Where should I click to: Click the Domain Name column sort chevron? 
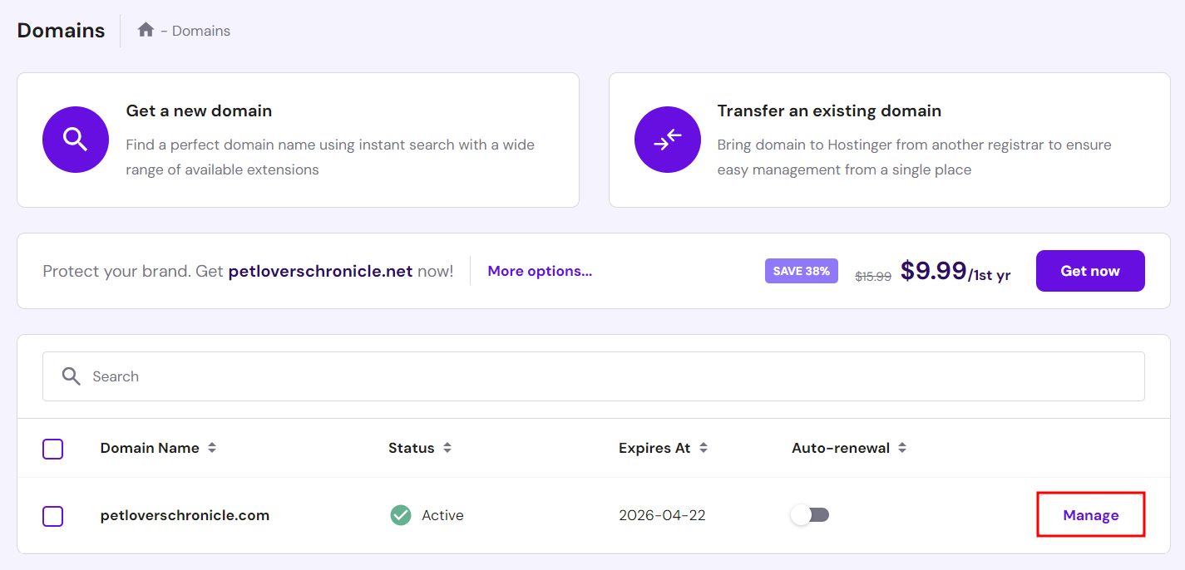tap(213, 448)
